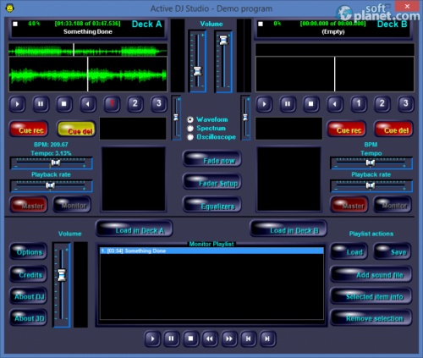Toggle the Deck A checkbox indicator

pos(15,24)
